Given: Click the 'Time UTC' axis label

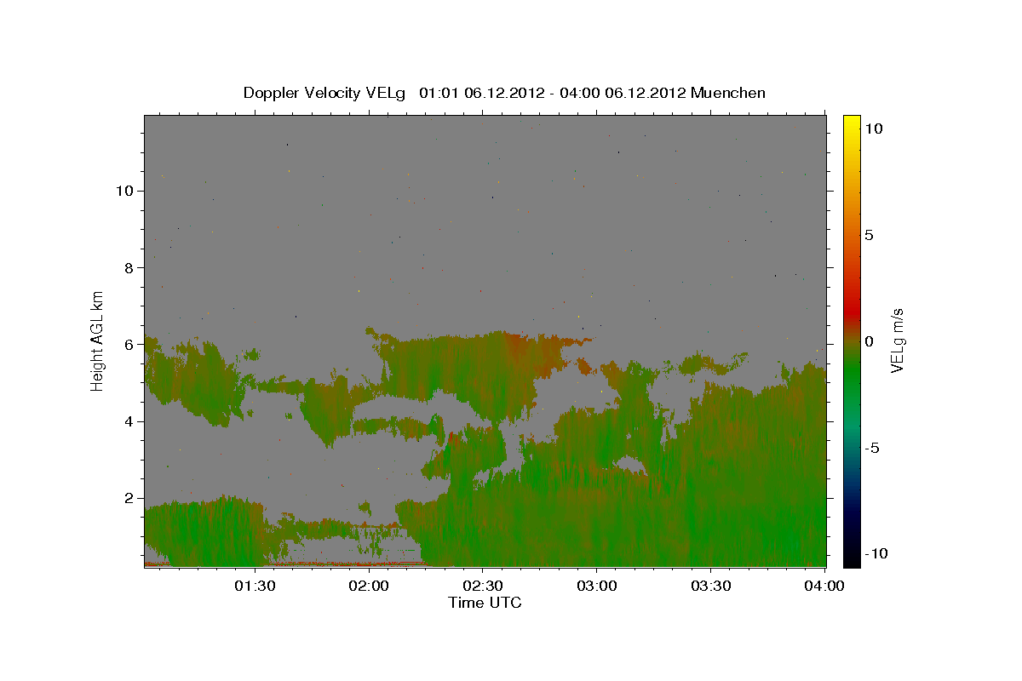Looking at the screenshot, I should (485, 603).
